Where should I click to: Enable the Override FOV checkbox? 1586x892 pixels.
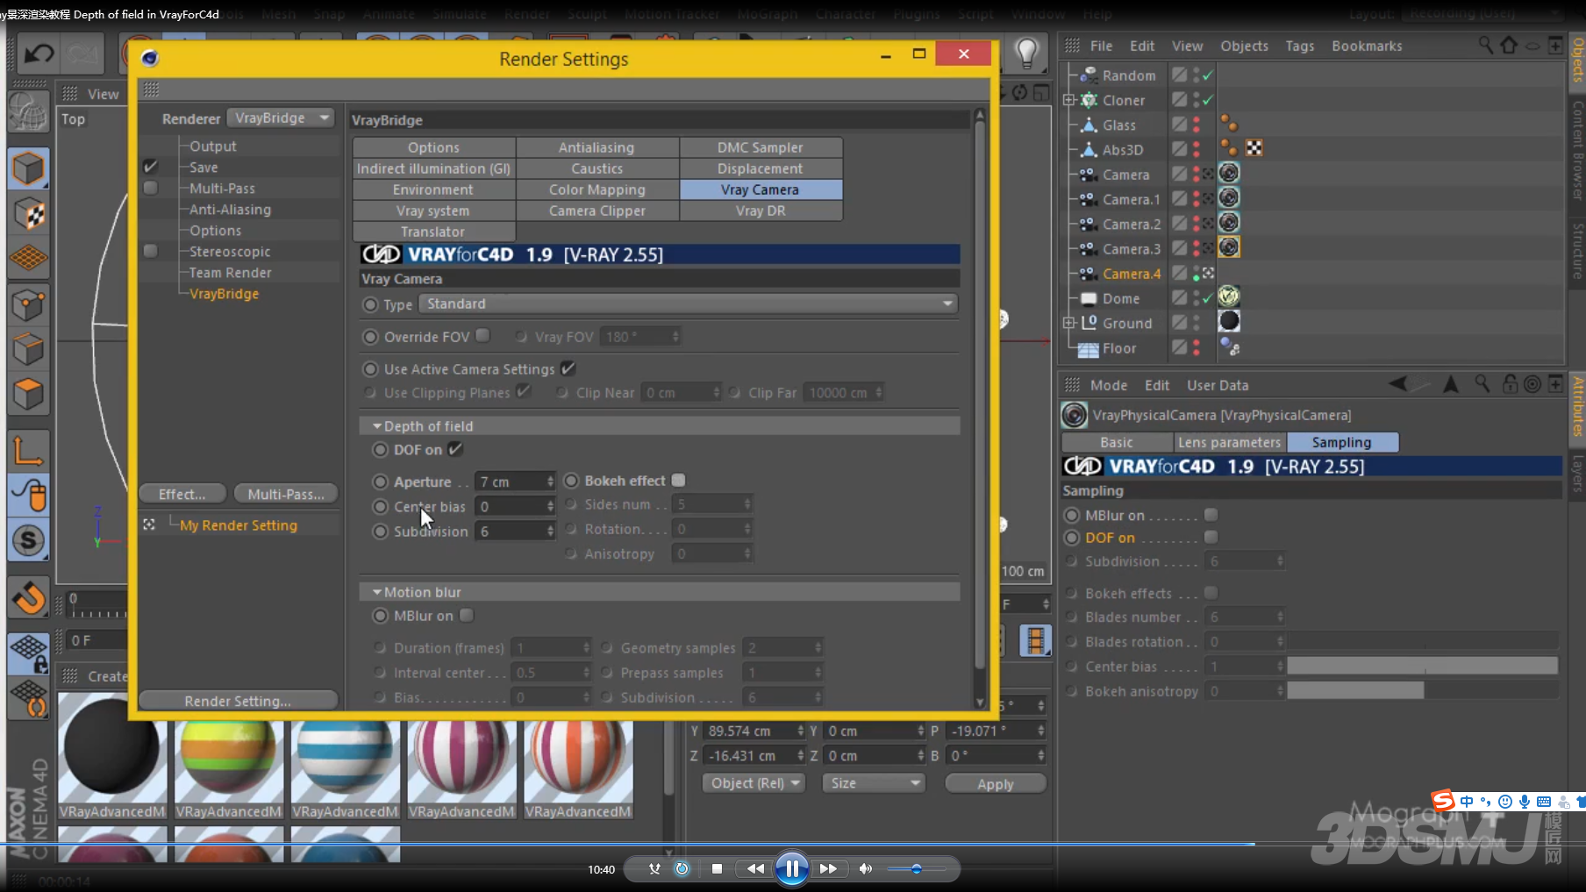(x=482, y=336)
